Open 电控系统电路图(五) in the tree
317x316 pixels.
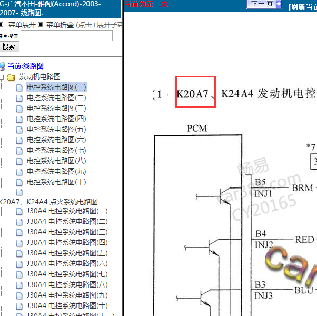(x=56, y=129)
